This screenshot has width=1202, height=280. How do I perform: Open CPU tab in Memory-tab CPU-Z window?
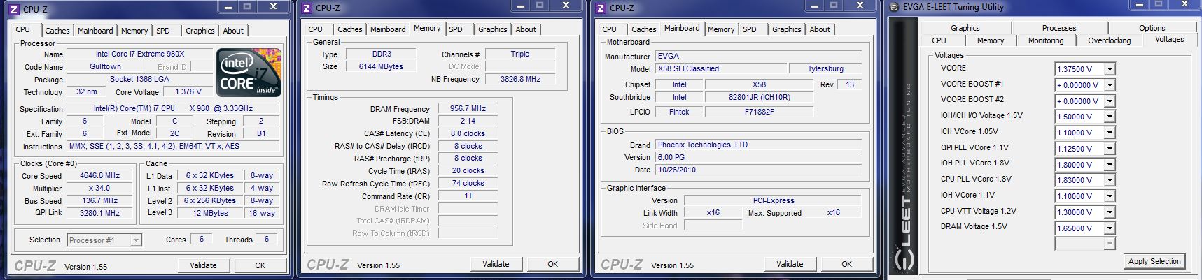[x=315, y=29]
